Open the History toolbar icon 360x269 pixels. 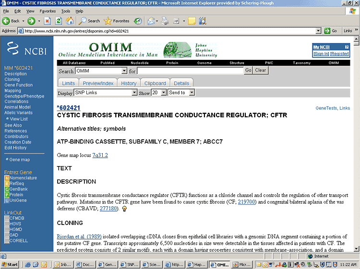click(138, 21)
